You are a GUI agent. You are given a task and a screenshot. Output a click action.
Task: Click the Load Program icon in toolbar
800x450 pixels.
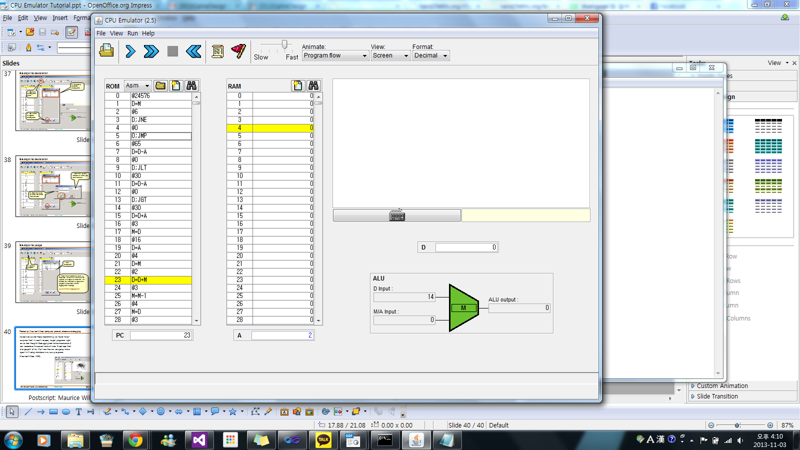pos(106,51)
